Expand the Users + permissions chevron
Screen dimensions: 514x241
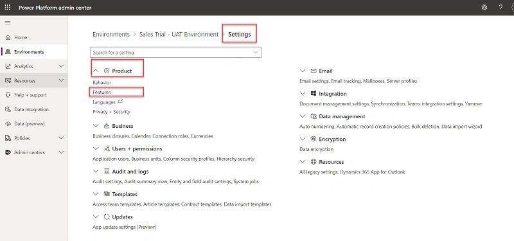96,148
